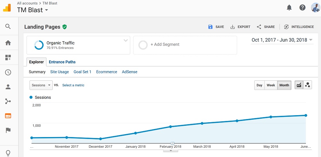
Task: Open the TM Blast account dropdown
Action: (x=32, y=10)
